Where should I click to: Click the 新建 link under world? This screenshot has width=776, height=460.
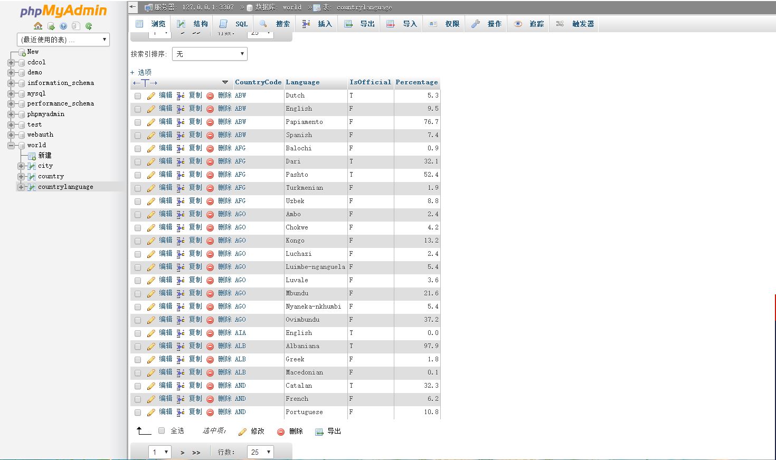coord(45,156)
